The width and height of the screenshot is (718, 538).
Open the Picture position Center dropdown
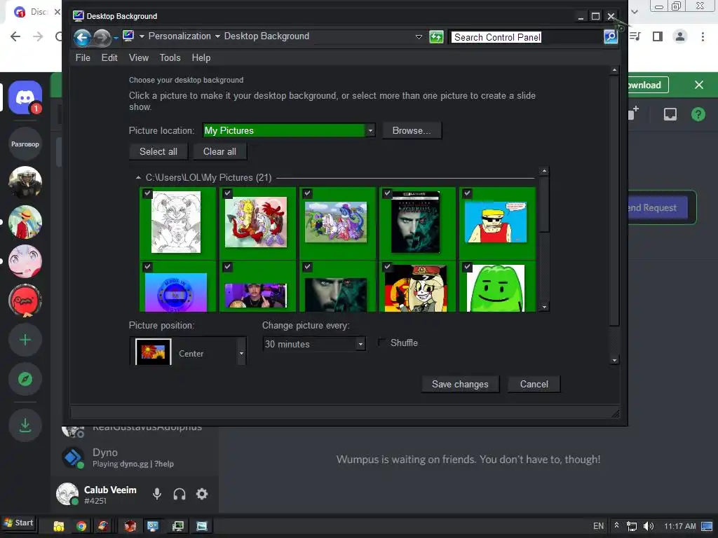click(x=241, y=353)
